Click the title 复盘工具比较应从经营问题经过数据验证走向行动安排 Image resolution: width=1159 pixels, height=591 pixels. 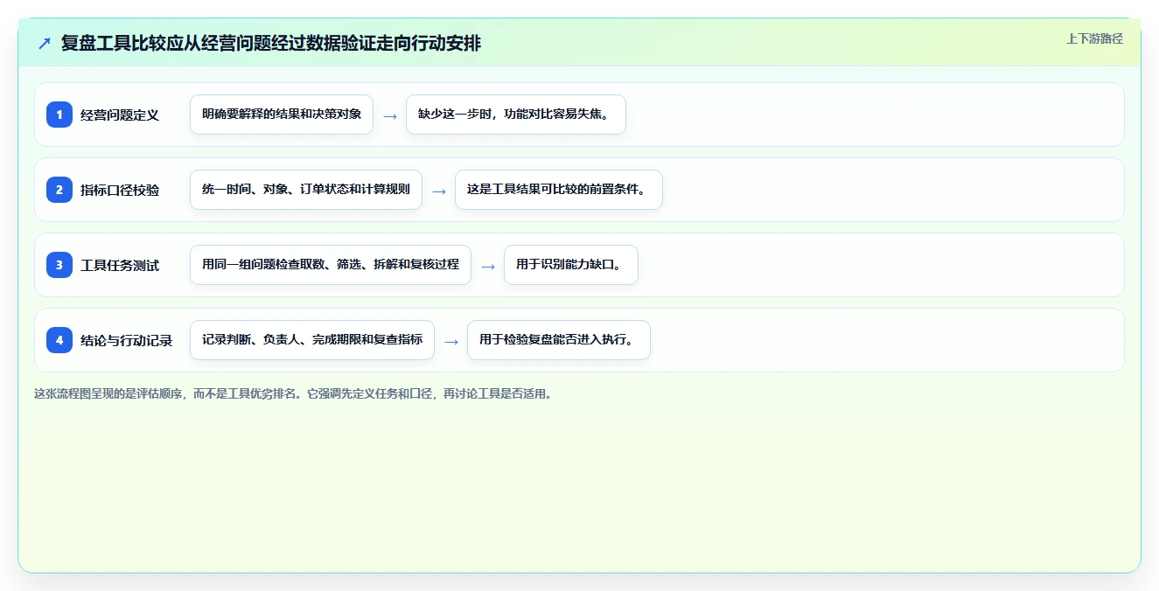(x=271, y=43)
